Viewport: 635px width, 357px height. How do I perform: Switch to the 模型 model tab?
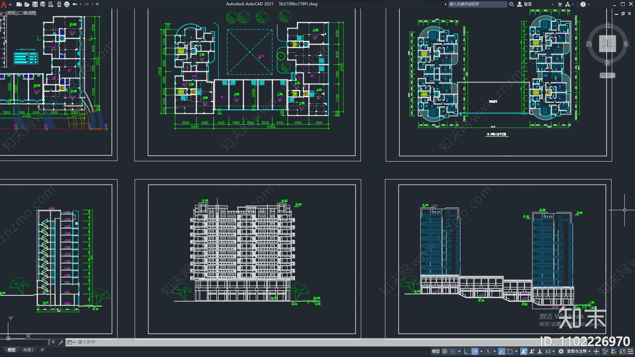pyautogui.click(x=12, y=350)
